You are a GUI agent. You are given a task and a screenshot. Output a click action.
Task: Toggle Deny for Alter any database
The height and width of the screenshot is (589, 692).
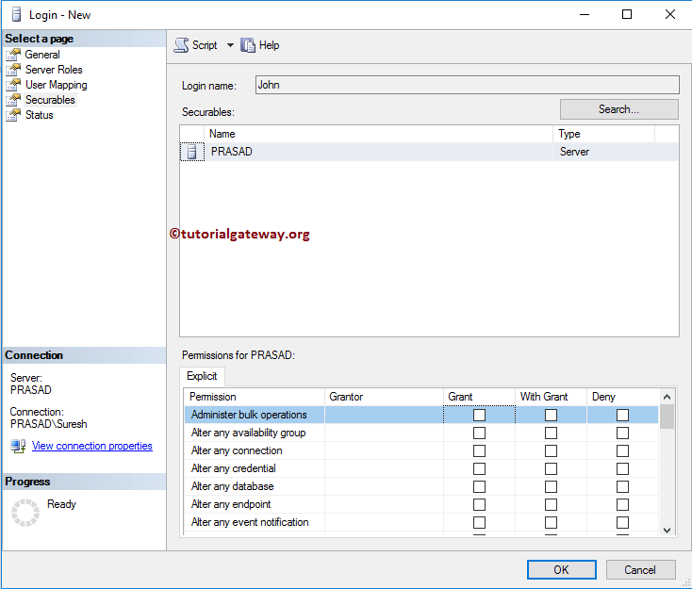pyautogui.click(x=623, y=486)
